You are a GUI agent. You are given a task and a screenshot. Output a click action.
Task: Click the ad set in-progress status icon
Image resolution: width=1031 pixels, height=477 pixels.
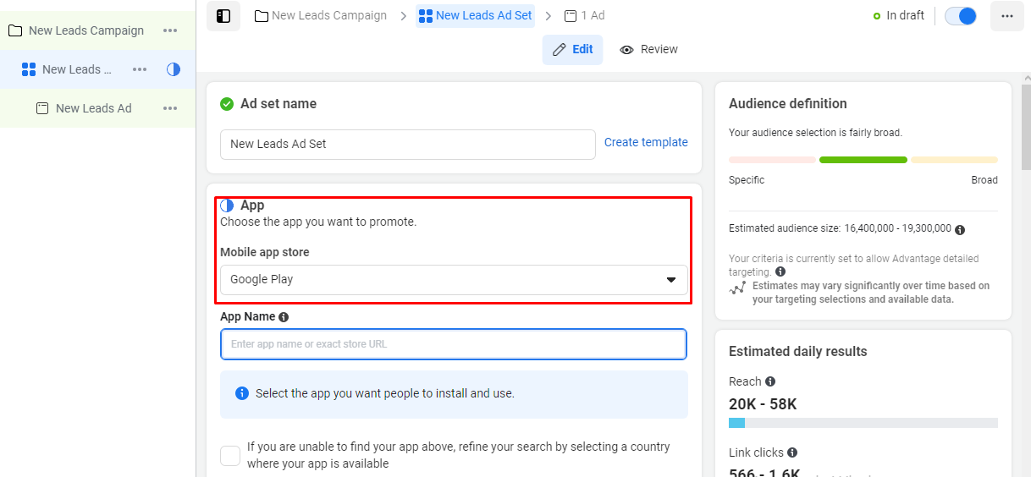[174, 69]
